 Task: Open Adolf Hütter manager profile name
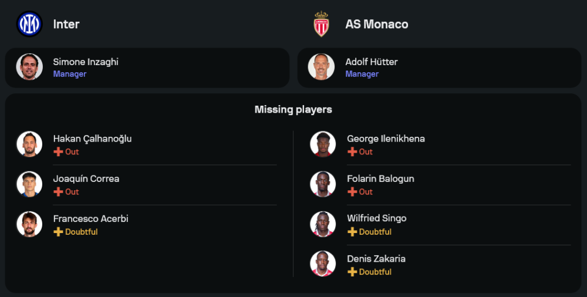[x=372, y=62]
